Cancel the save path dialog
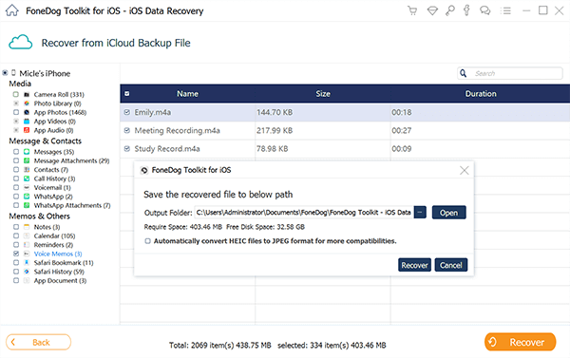570x358 pixels. tap(450, 265)
